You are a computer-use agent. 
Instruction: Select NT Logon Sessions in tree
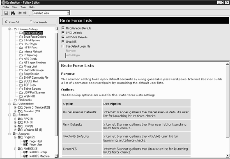(34, 63)
